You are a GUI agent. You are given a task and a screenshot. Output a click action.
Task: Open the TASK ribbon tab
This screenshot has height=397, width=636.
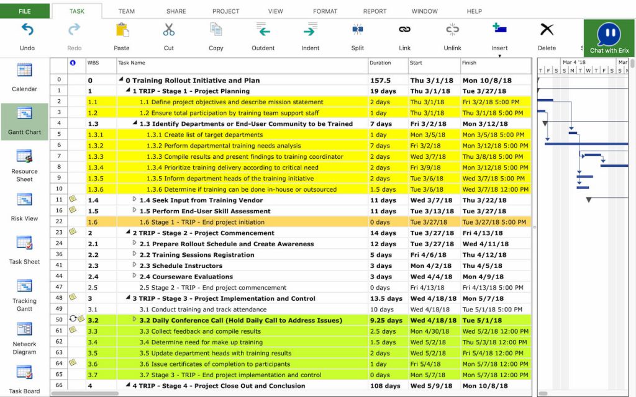tap(76, 11)
